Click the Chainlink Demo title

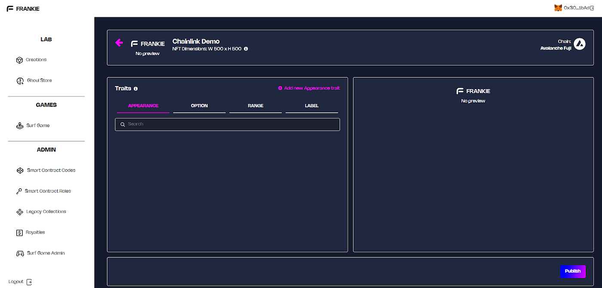click(x=196, y=41)
